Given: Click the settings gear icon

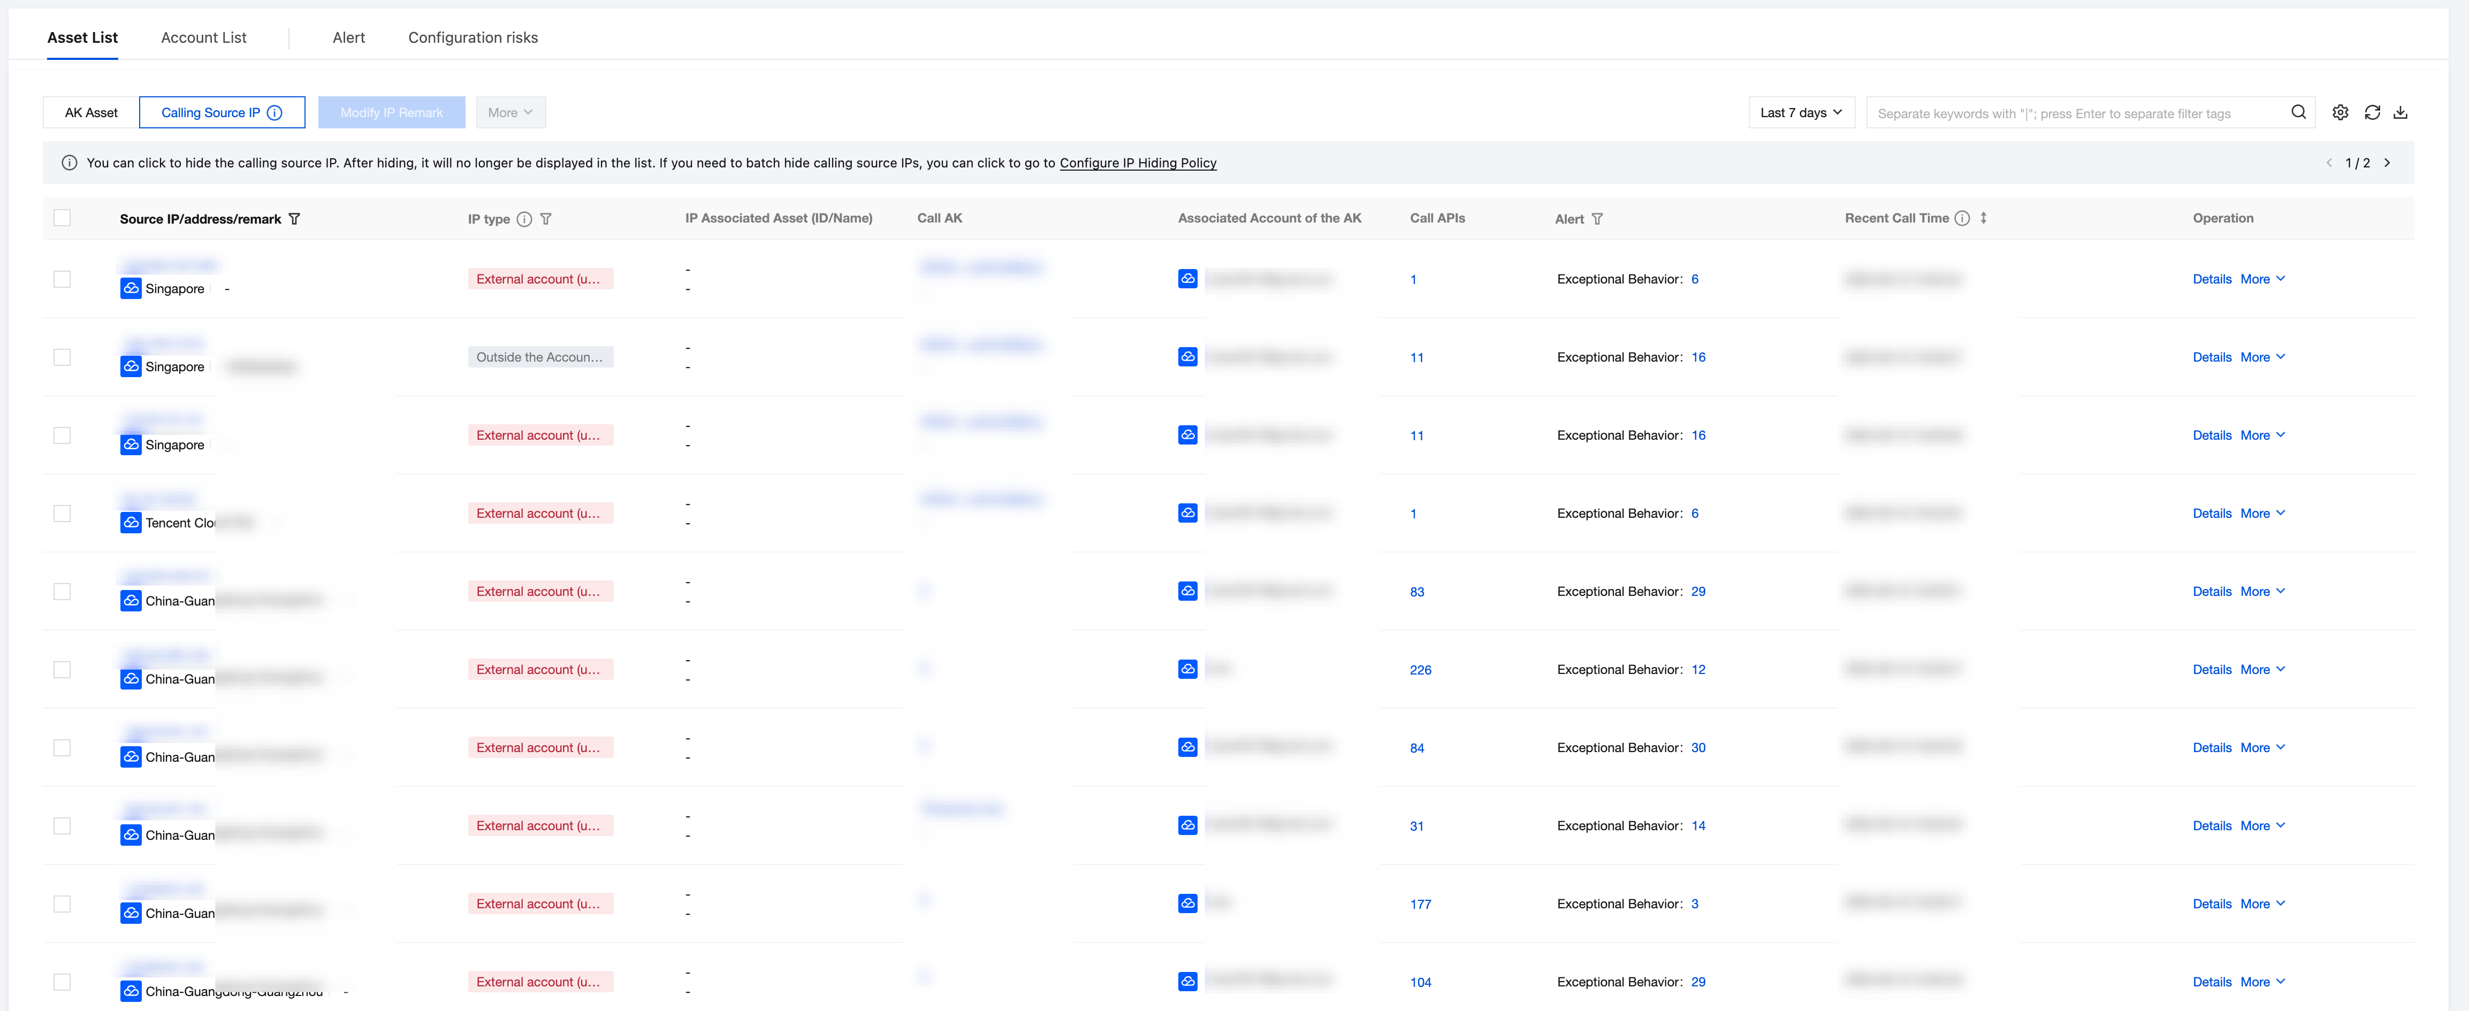Looking at the screenshot, I should (2340, 112).
